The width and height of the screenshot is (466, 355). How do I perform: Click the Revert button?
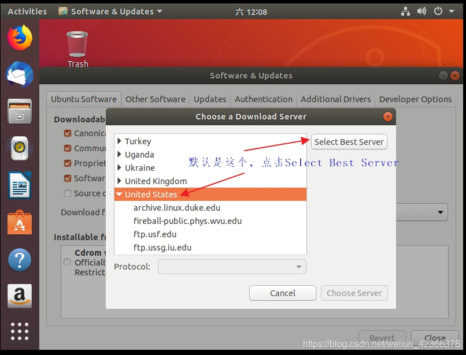point(382,338)
